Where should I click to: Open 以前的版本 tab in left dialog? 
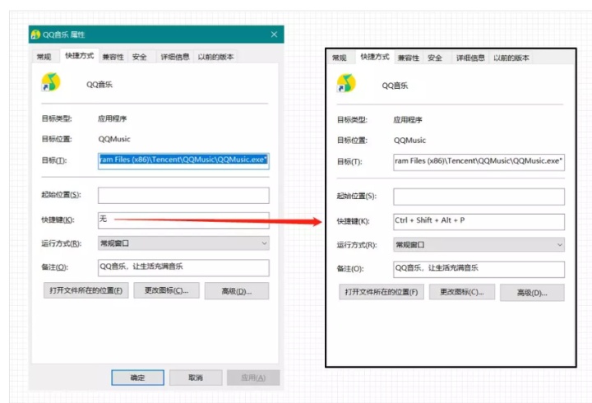[x=215, y=57]
